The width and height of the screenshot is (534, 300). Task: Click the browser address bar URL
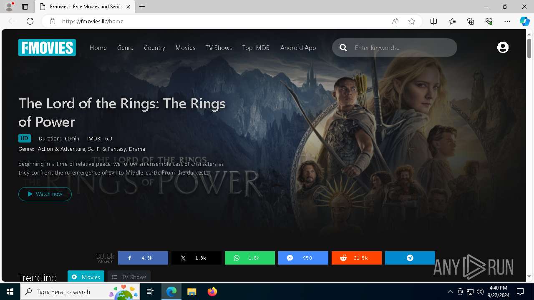(93, 21)
